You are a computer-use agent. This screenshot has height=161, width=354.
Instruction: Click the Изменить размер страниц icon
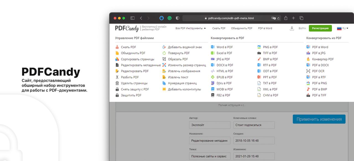point(164,65)
